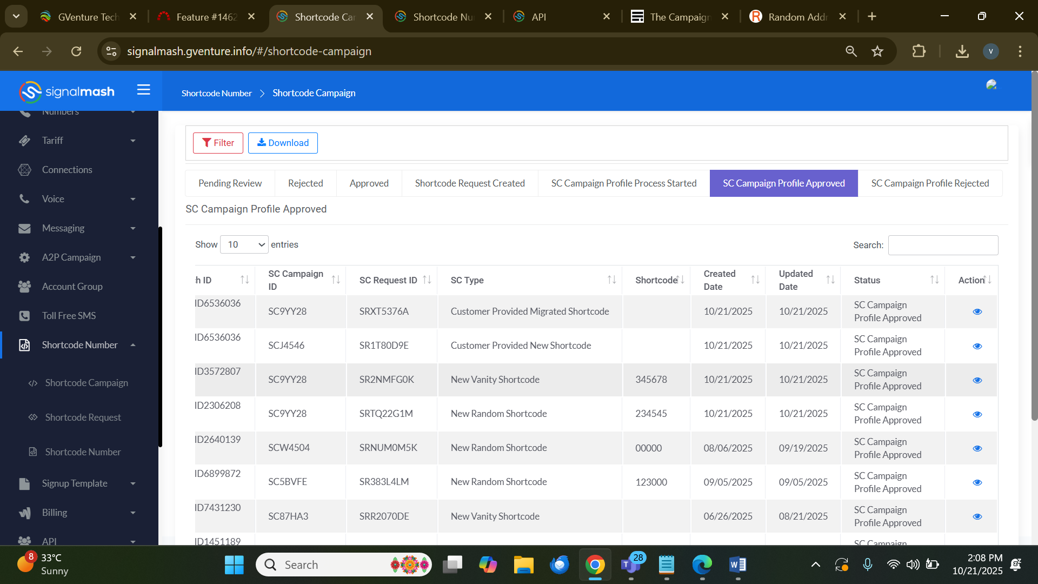Open Microsoft Teams from the taskbar

click(630, 565)
